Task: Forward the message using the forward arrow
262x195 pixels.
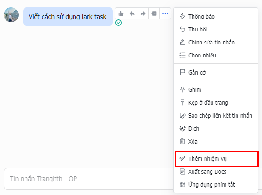Action: 143,13
